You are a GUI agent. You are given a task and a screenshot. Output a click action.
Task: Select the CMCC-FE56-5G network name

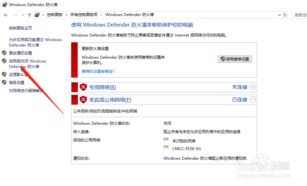(x=187, y=149)
